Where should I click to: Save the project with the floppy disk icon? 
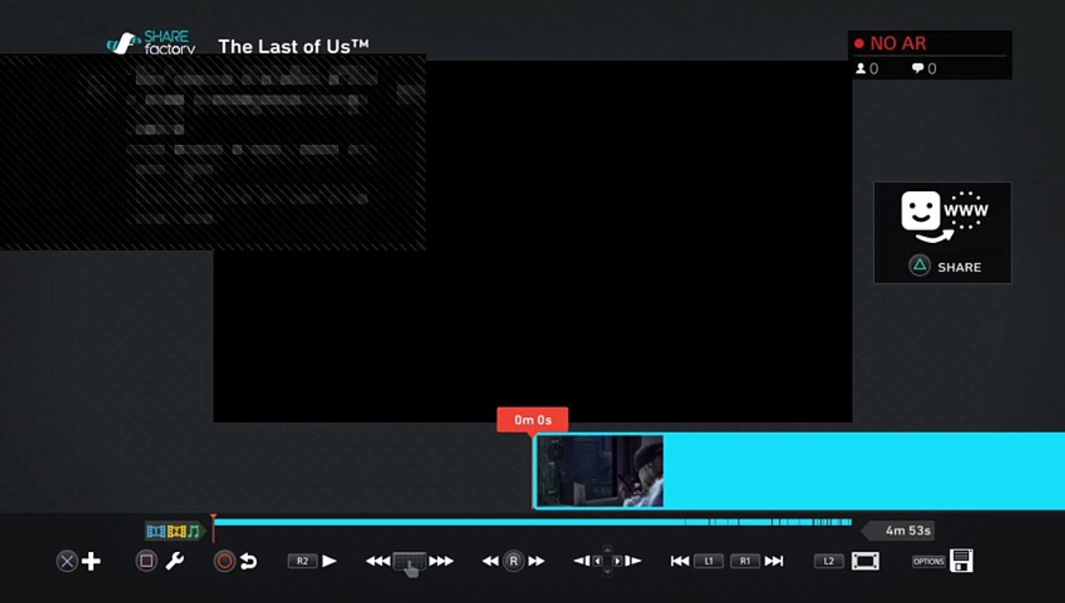click(x=961, y=561)
